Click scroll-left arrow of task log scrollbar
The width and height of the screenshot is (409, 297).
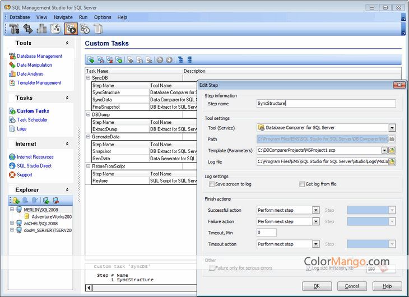pos(89,287)
